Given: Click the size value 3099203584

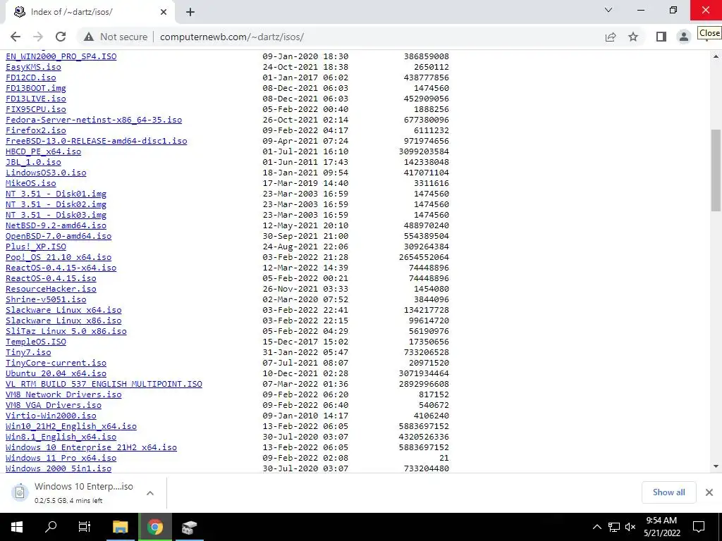Looking at the screenshot, I should (x=424, y=151).
